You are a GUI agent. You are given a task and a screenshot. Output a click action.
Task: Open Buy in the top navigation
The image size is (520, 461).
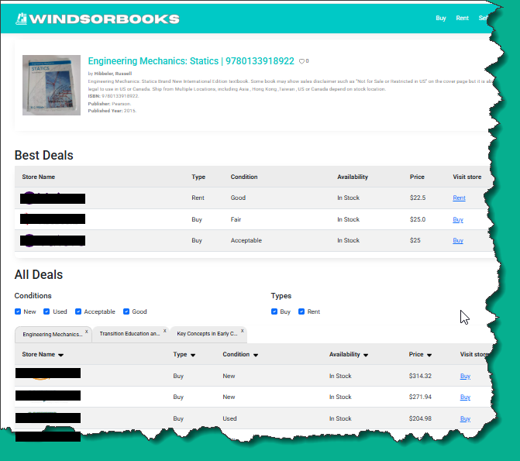click(441, 18)
